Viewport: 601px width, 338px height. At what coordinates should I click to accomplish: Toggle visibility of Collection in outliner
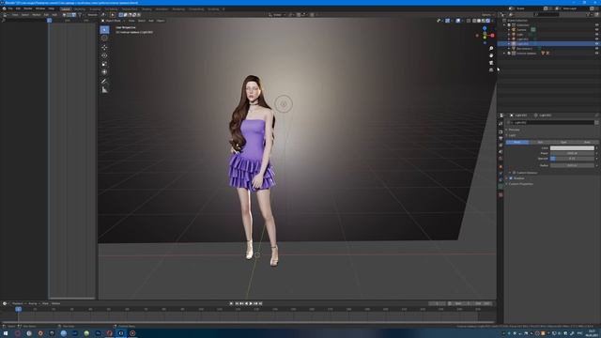(596, 25)
